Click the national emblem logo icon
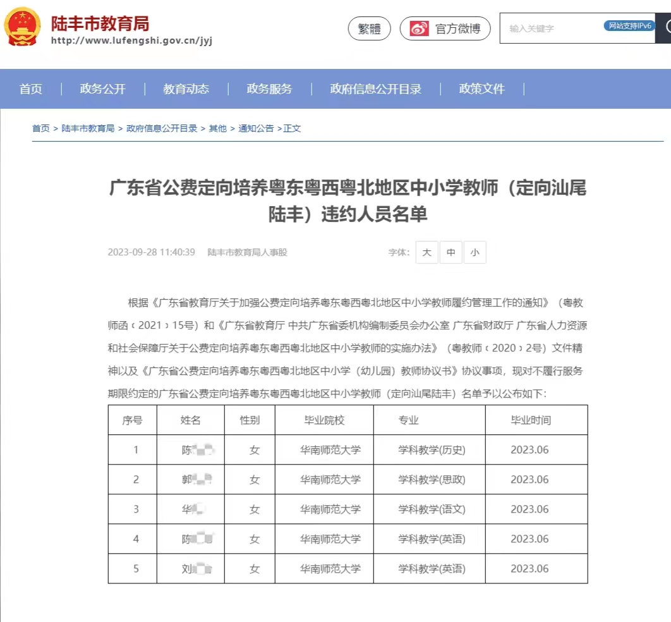The width and height of the screenshot is (671, 622). [x=23, y=27]
